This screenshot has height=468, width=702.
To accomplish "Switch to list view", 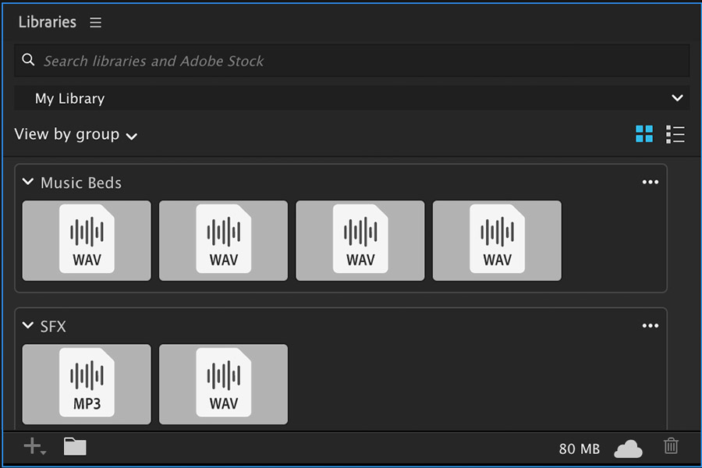I will [675, 134].
